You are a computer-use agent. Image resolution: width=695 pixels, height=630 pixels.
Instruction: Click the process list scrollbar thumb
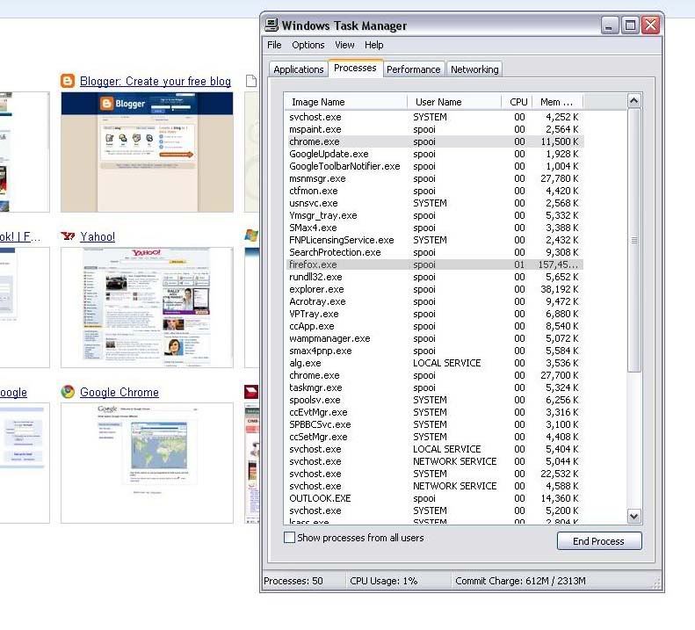click(x=633, y=240)
